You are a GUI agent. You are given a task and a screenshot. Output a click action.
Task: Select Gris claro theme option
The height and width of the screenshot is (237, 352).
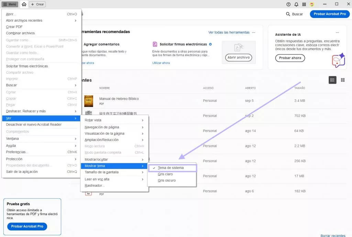click(x=172, y=174)
